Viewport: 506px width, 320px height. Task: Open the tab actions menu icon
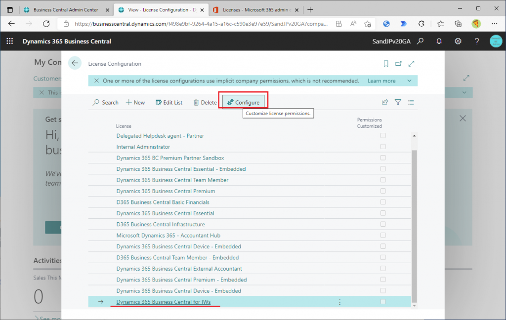pos(10,10)
